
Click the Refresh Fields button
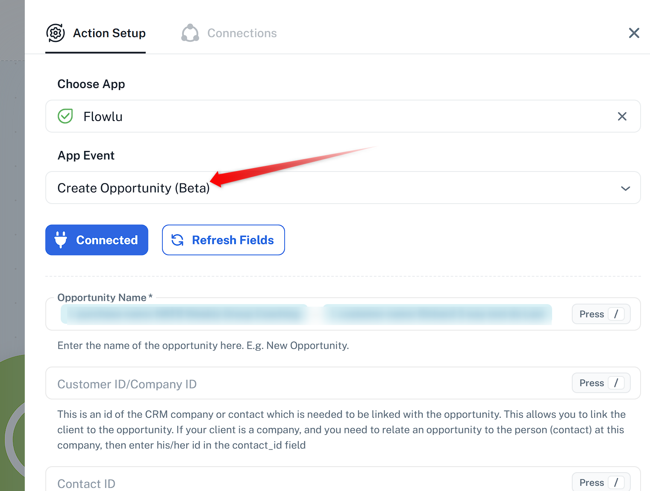tap(224, 240)
